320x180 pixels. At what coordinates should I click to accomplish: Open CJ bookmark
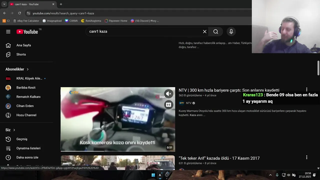tap(6, 21)
